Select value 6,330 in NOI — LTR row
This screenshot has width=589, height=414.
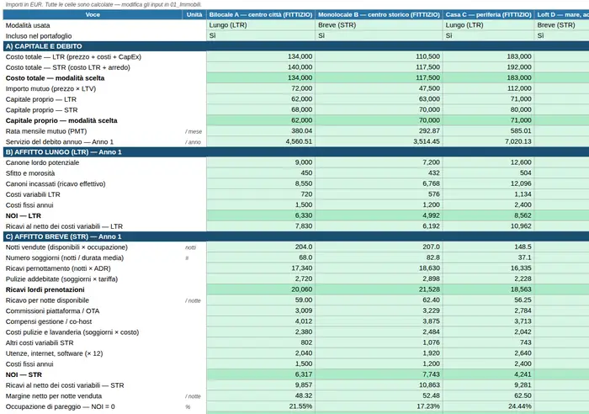click(x=304, y=215)
